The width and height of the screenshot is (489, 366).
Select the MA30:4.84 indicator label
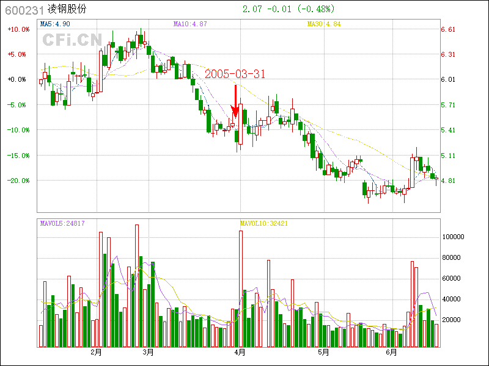click(324, 24)
